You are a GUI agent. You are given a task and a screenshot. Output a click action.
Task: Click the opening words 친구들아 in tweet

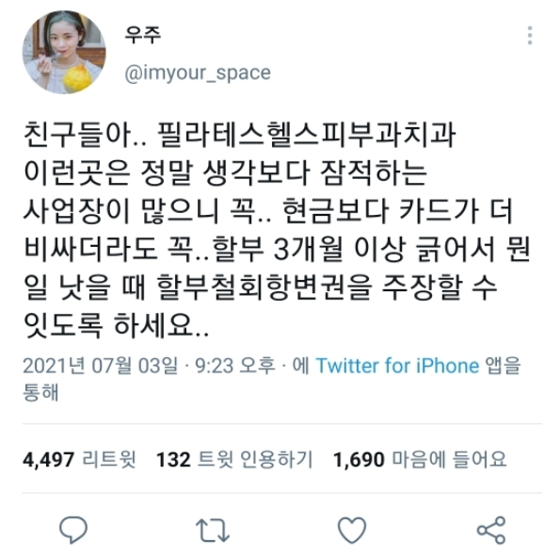tap(76, 135)
